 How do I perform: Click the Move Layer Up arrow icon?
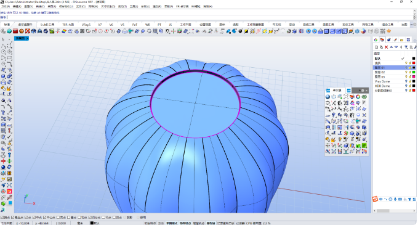(392, 47)
